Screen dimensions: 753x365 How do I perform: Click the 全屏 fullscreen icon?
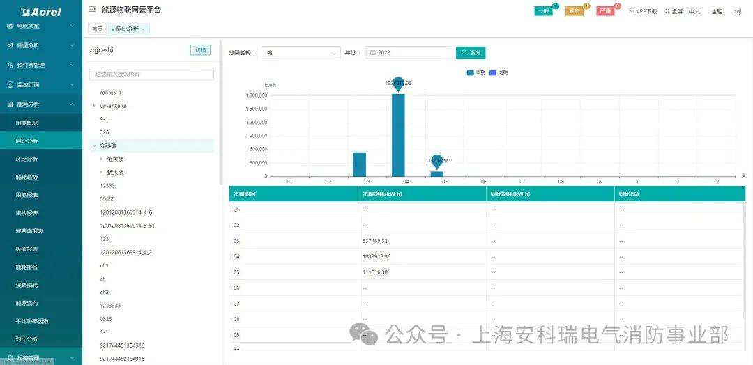coord(667,12)
